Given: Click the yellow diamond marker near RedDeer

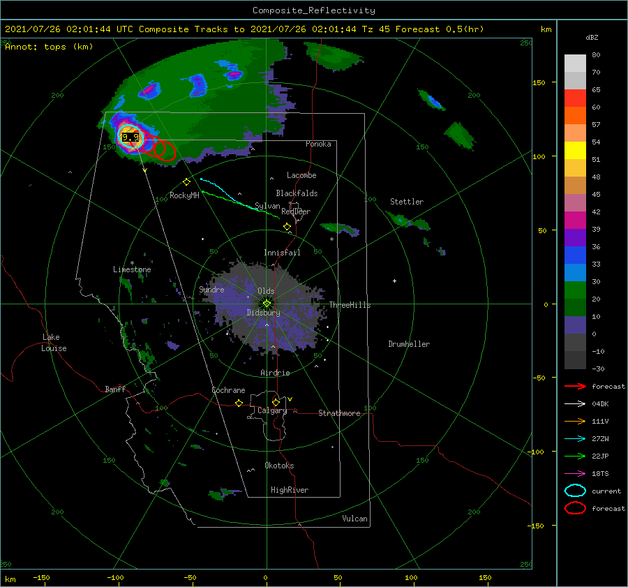Looking at the screenshot, I should (x=287, y=227).
